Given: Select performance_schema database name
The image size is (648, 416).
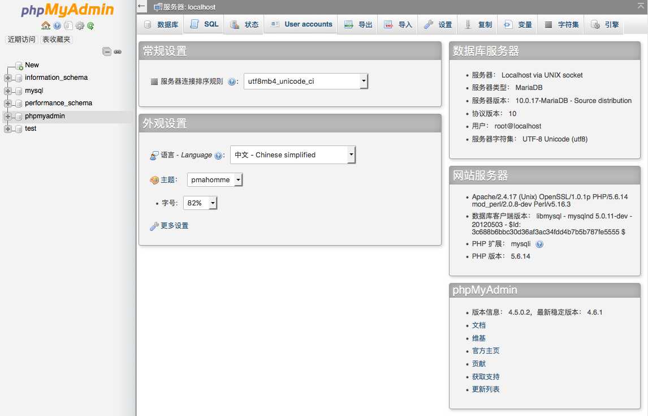Looking at the screenshot, I should [x=58, y=103].
